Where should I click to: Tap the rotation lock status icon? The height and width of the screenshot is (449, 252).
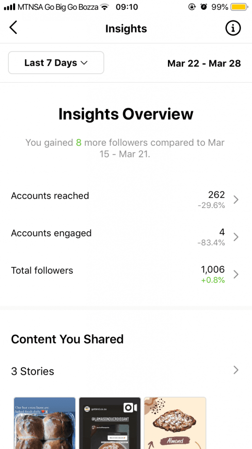192,7
